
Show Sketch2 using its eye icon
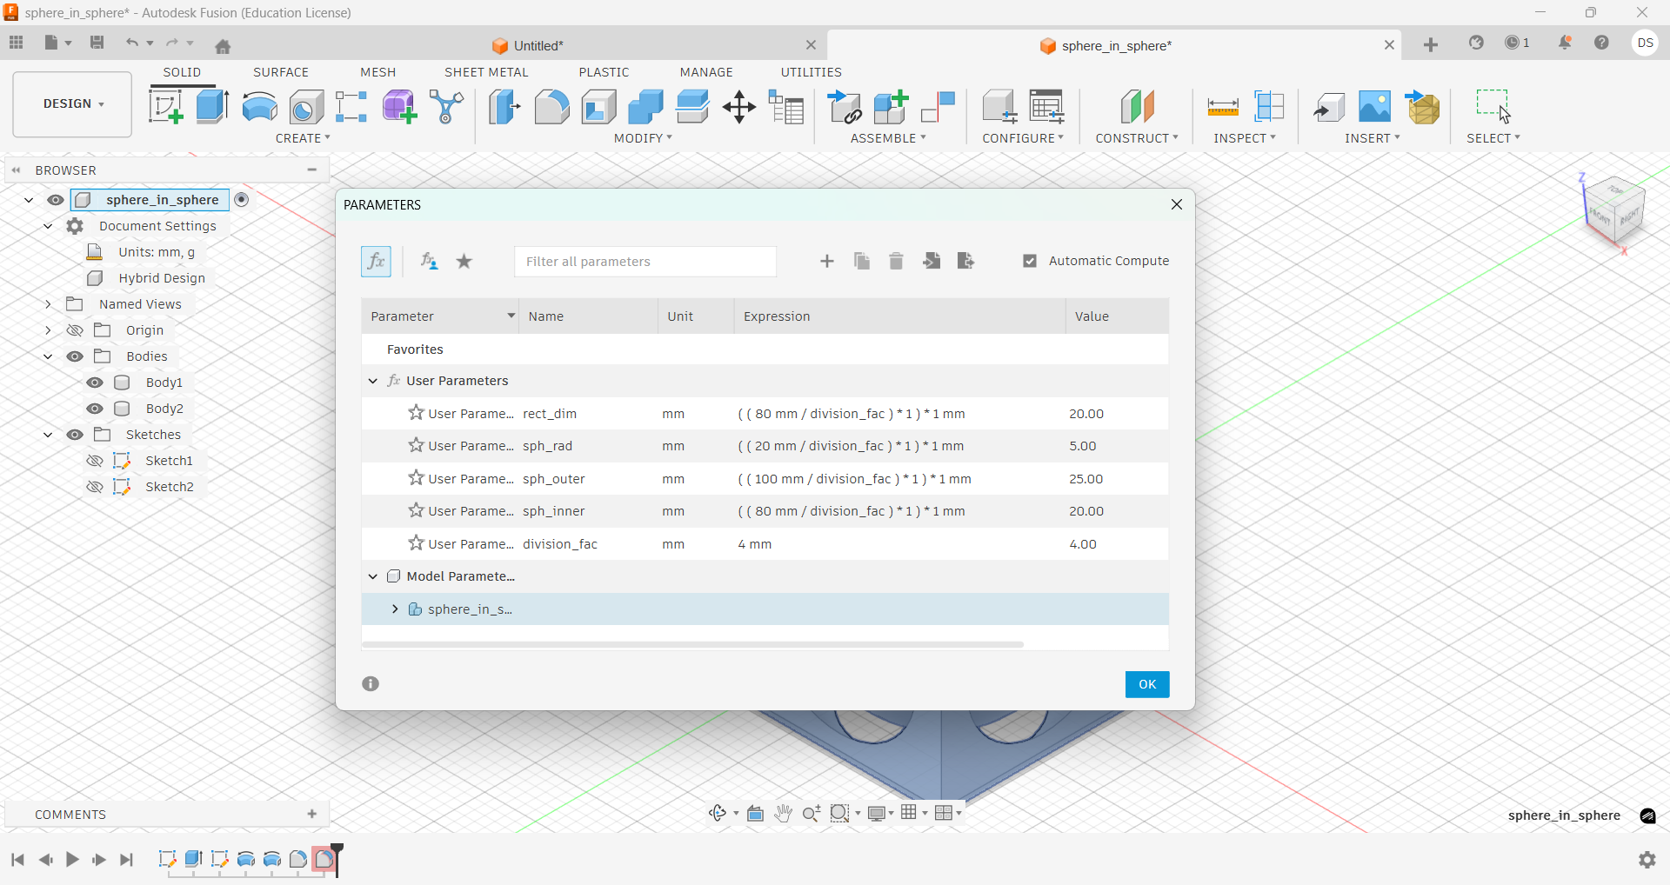tap(95, 487)
